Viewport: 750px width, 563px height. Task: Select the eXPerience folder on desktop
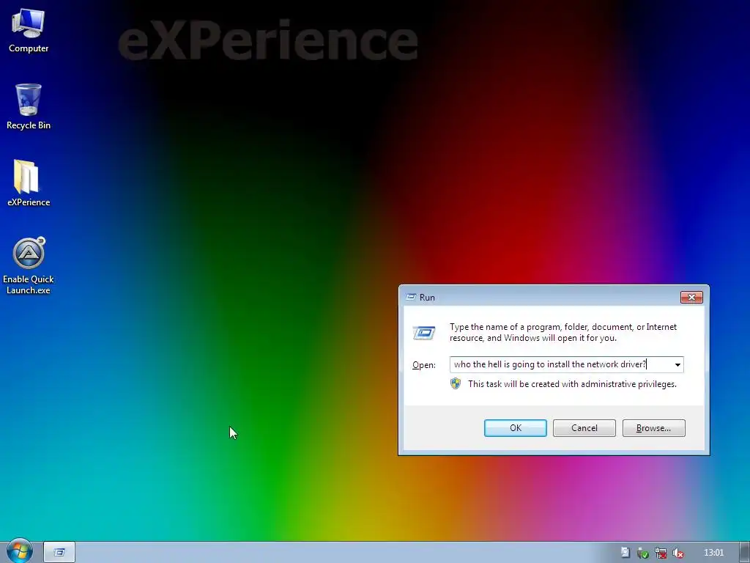[x=29, y=183]
